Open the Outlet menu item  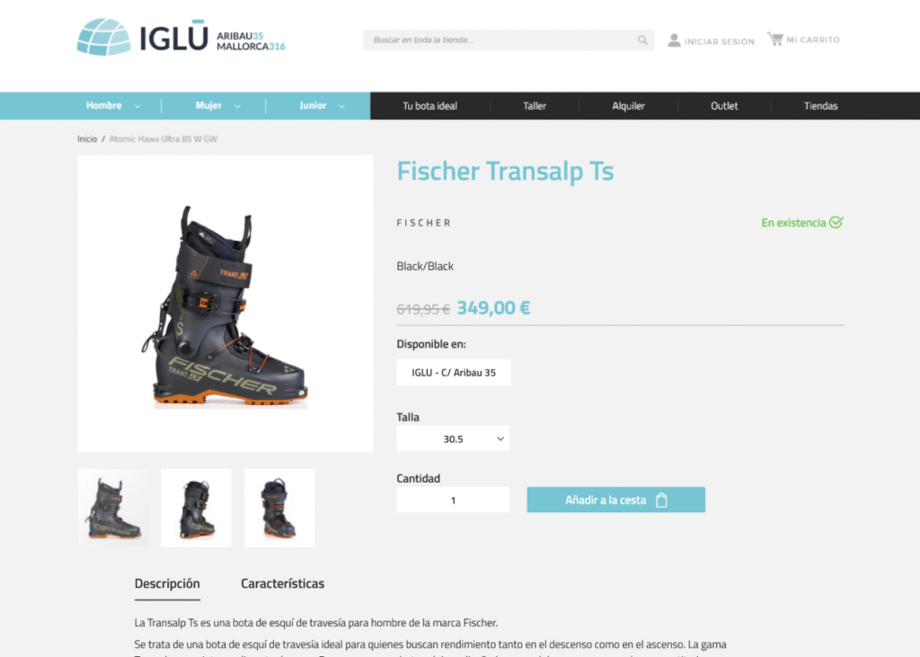coord(724,106)
